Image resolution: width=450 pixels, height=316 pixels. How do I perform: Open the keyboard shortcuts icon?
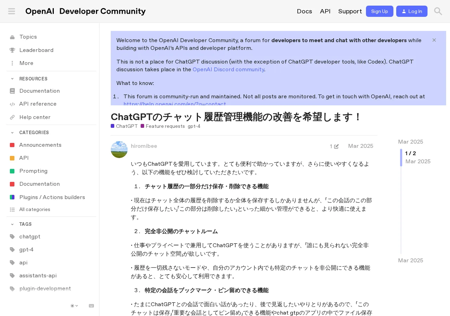click(x=91, y=306)
